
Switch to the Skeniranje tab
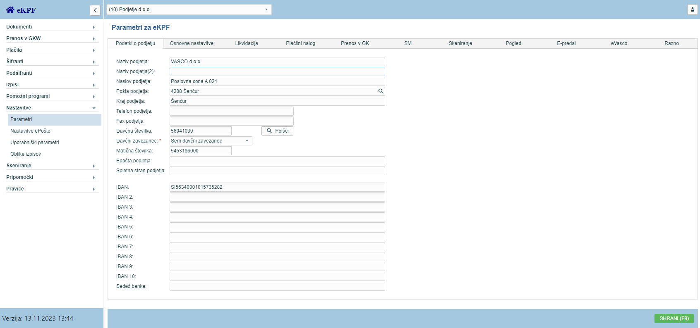point(460,43)
